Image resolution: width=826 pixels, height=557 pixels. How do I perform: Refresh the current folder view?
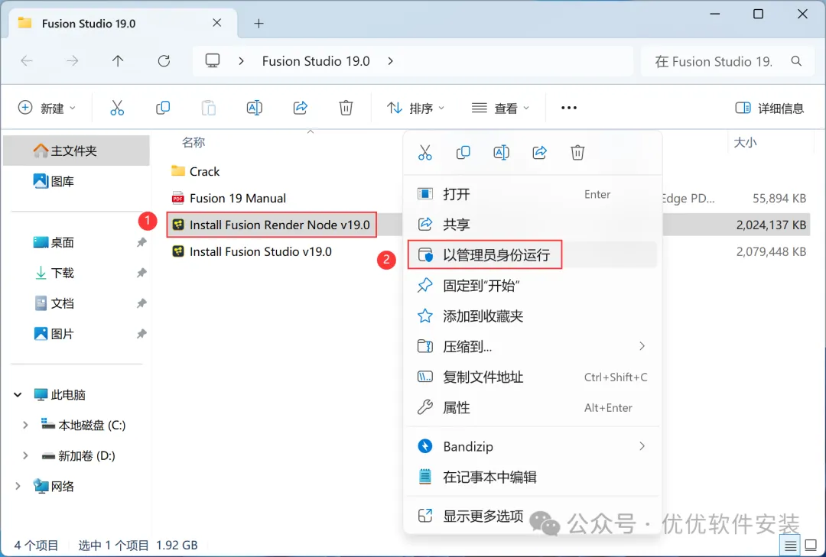(x=164, y=61)
